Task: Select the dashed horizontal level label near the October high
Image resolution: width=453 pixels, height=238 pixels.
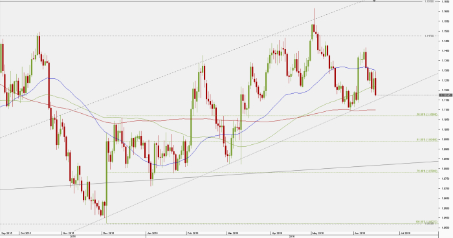Action: (429, 36)
